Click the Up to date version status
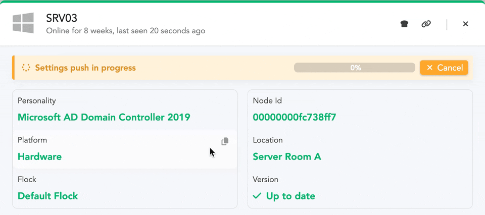 click(x=290, y=196)
